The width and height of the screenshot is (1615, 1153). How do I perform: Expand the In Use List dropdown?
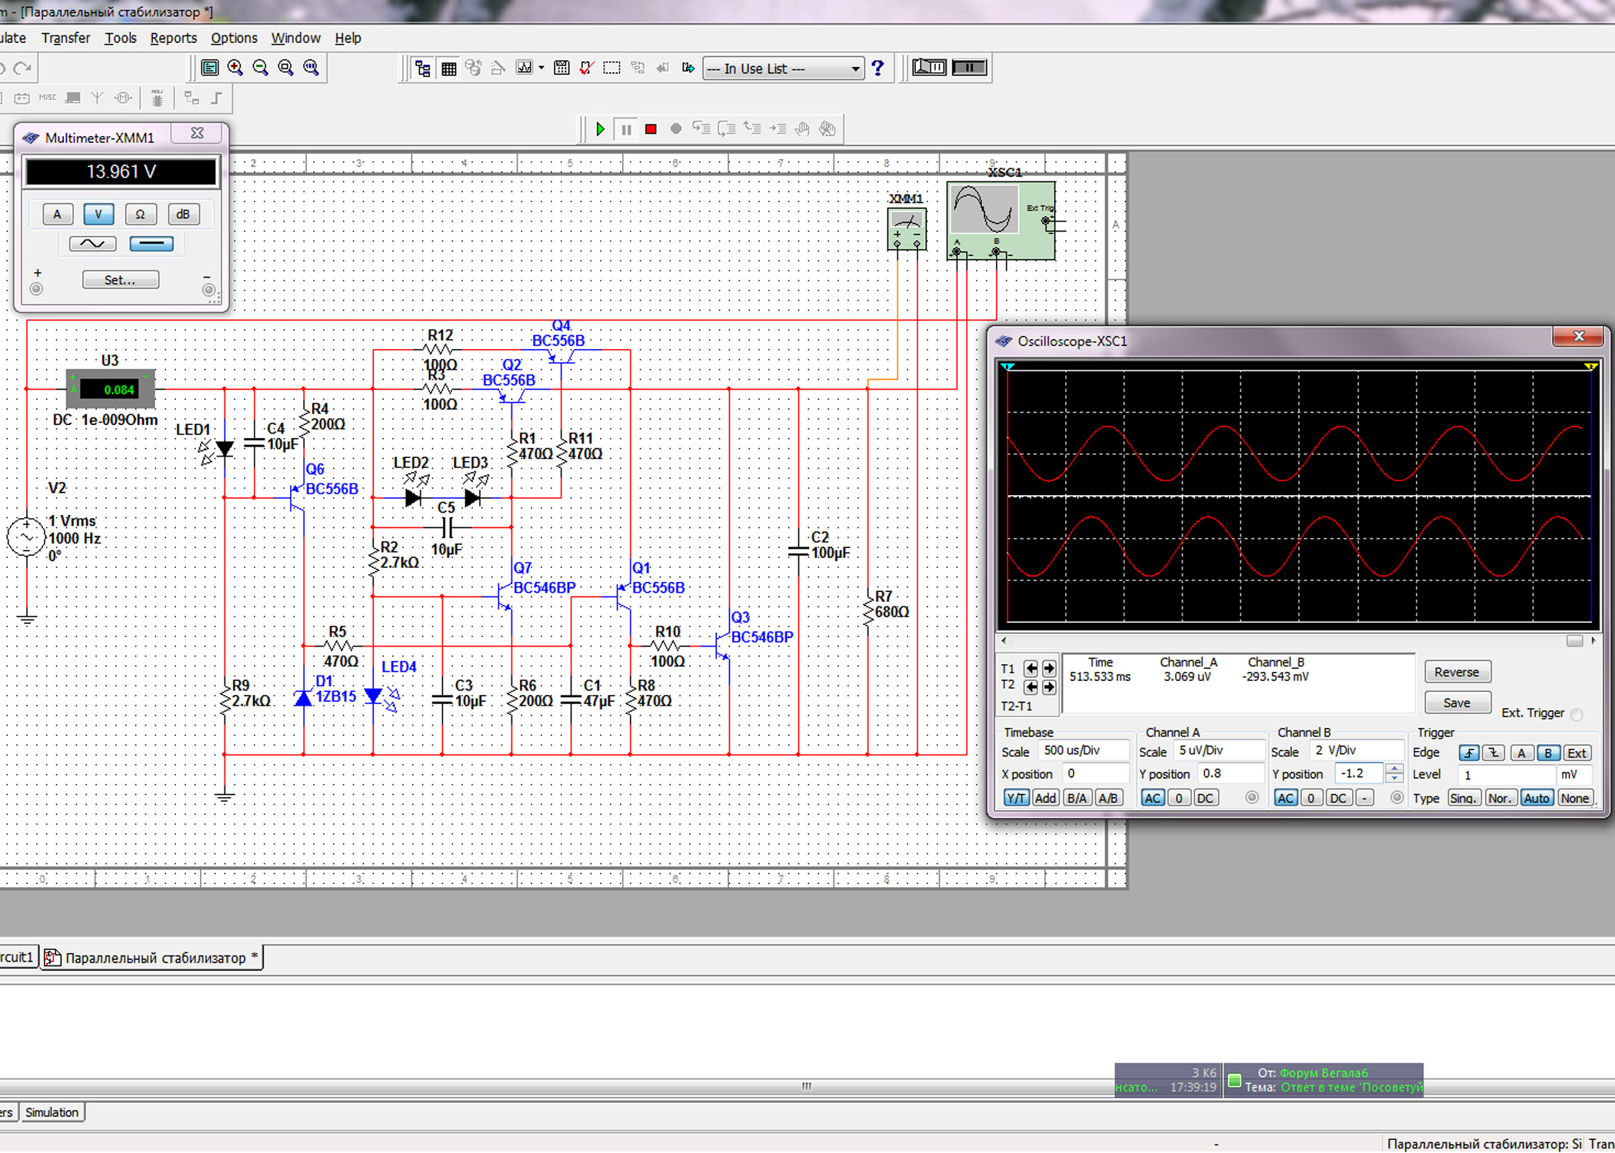(854, 68)
